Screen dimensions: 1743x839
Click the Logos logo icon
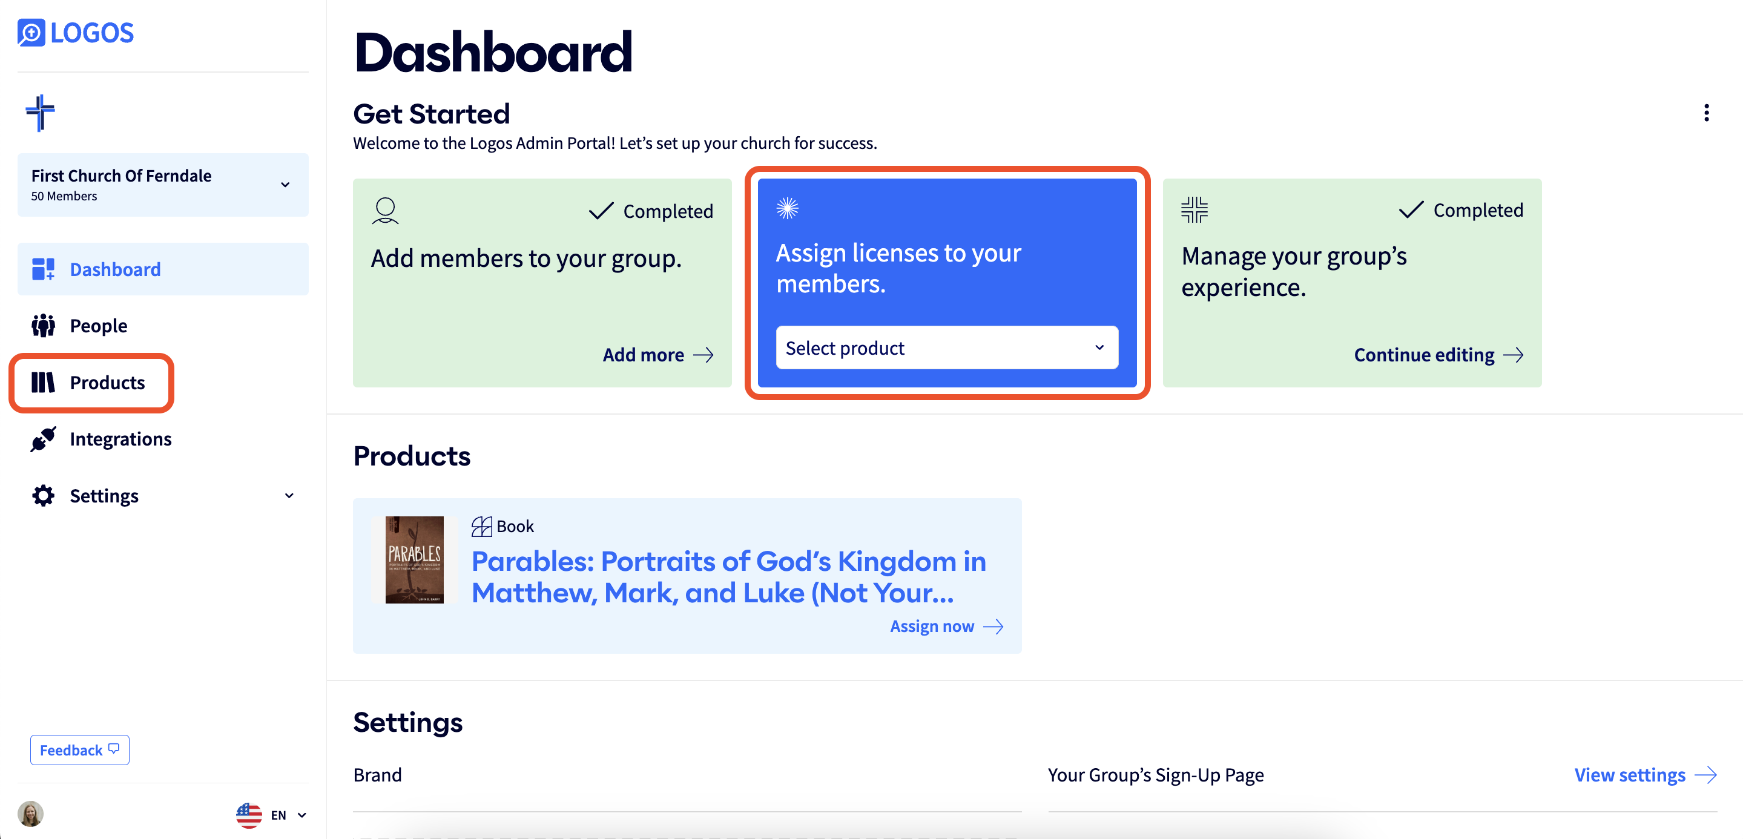tap(31, 33)
